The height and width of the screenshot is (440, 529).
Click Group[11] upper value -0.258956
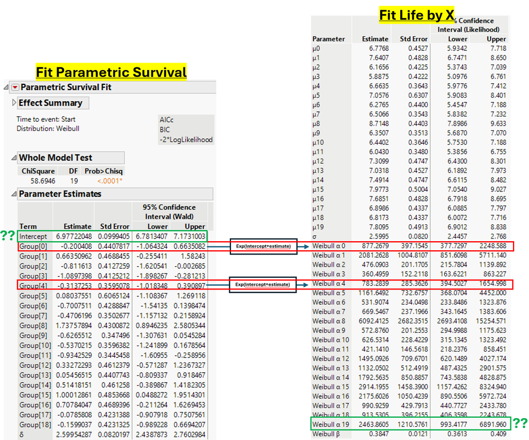coord(190,355)
